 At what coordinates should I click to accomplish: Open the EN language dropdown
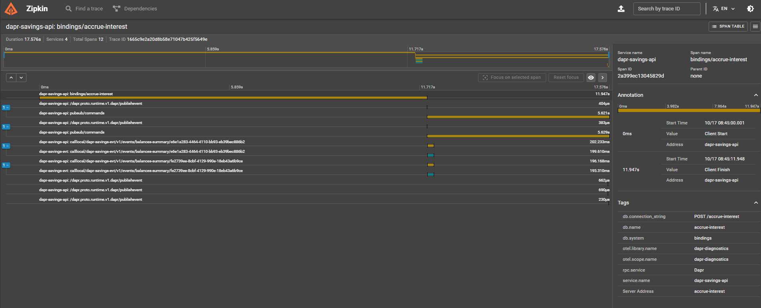click(724, 9)
